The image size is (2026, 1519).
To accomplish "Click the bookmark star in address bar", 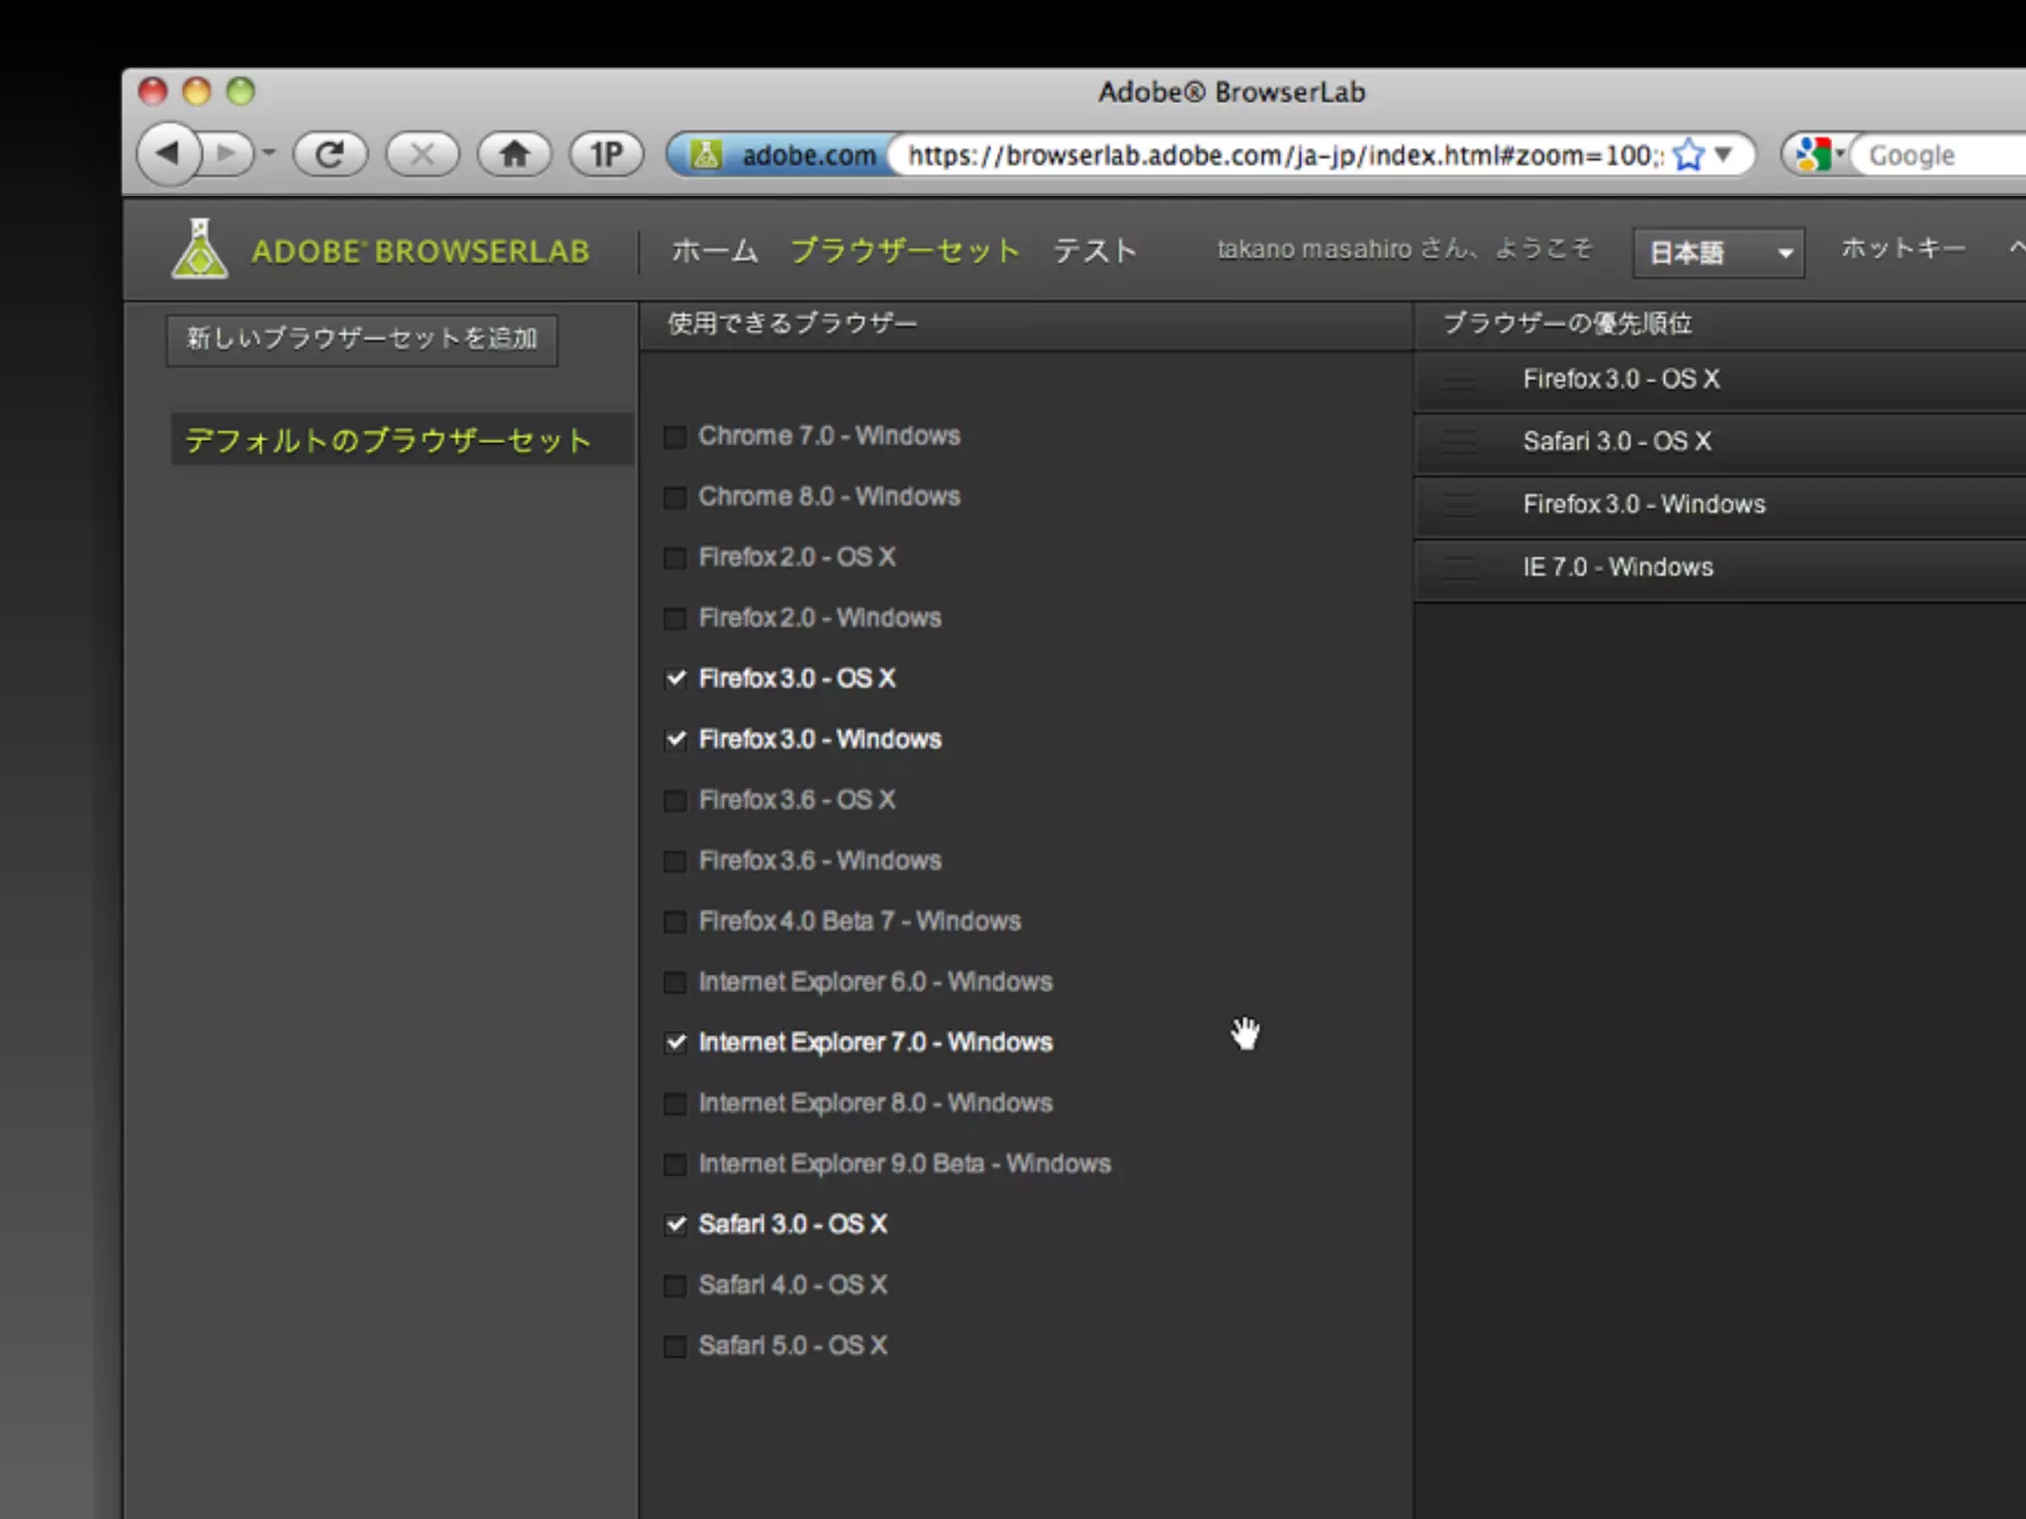I will [1690, 155].
